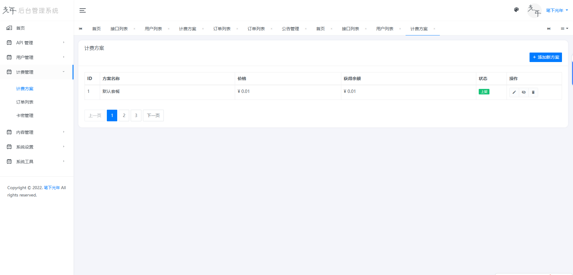Open the theme palette icon
Viewport: 573px width, 275px height.
click(516, 10)
